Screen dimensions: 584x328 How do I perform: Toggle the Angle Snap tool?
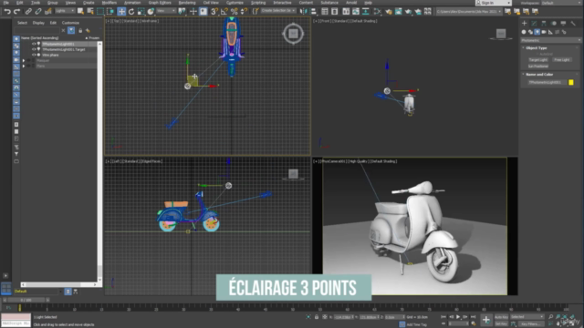224,12
